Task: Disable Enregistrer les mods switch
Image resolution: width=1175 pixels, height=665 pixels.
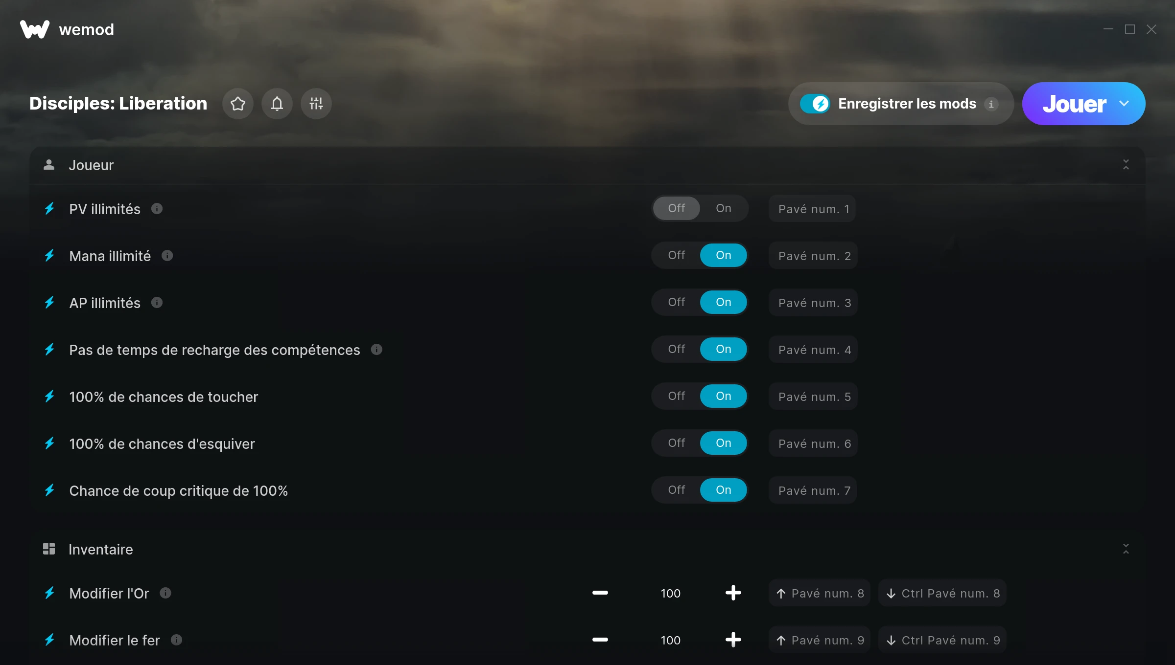Action: coord(815,104)
